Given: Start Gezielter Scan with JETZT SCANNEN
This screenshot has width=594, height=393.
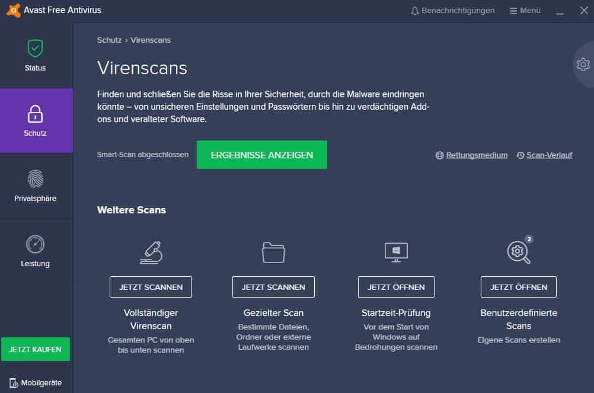Looking at the screenshot, I should (x=273, y=287).
